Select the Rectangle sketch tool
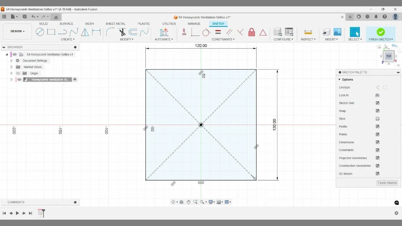The image size is (402, 226). (x=51, y=32)
